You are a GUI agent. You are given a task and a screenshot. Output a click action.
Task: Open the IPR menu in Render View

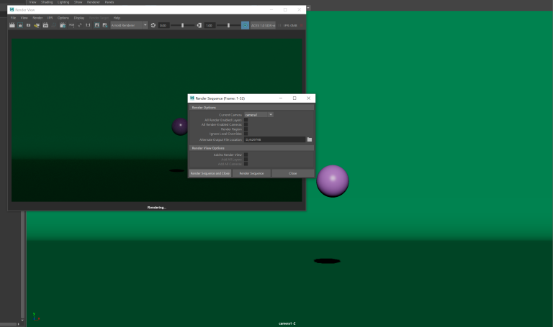pyautogui.click(x=50, y=17)
